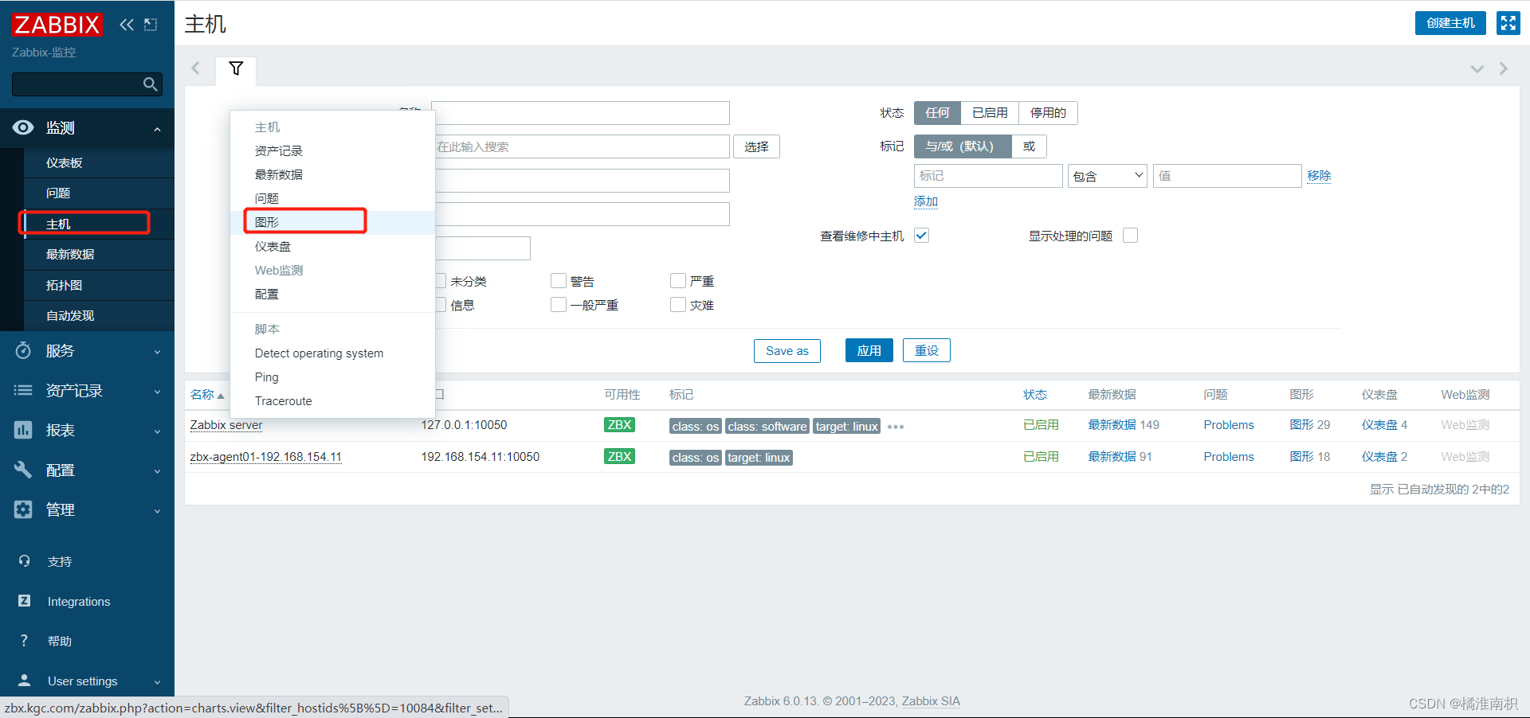1530x718 pixels.
Task: Check the 灾难 severity checkbox
Action: [x=678, y=304]
